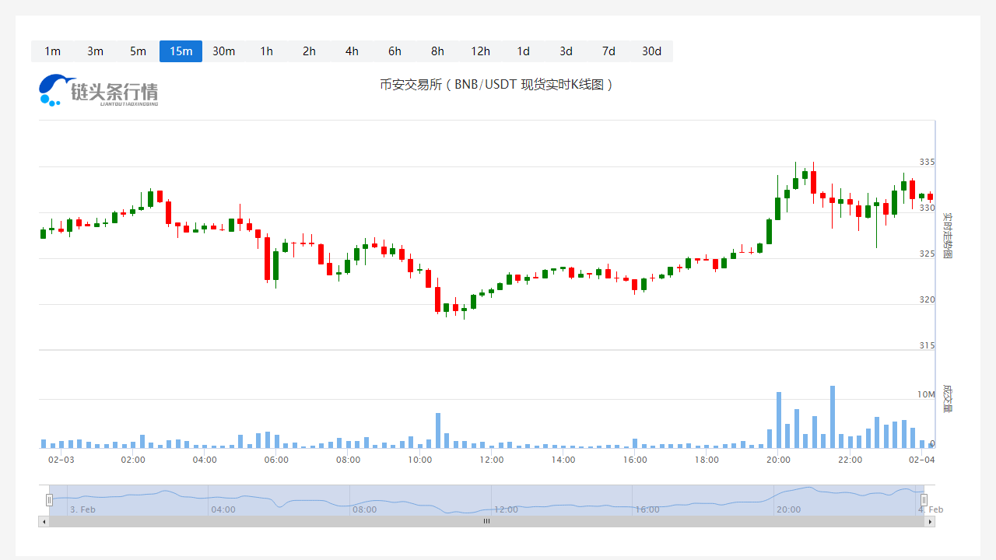
Task: Switch to the 3m timeframe
Action: click(x=95, y=51)
